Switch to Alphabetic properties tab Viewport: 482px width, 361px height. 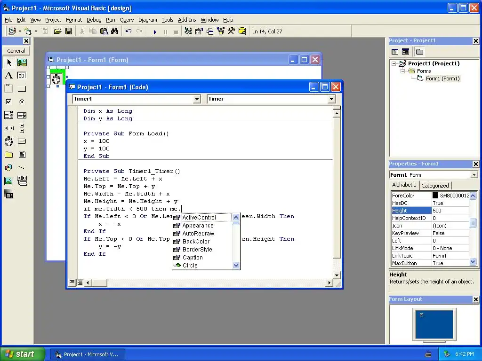(404, 185)
